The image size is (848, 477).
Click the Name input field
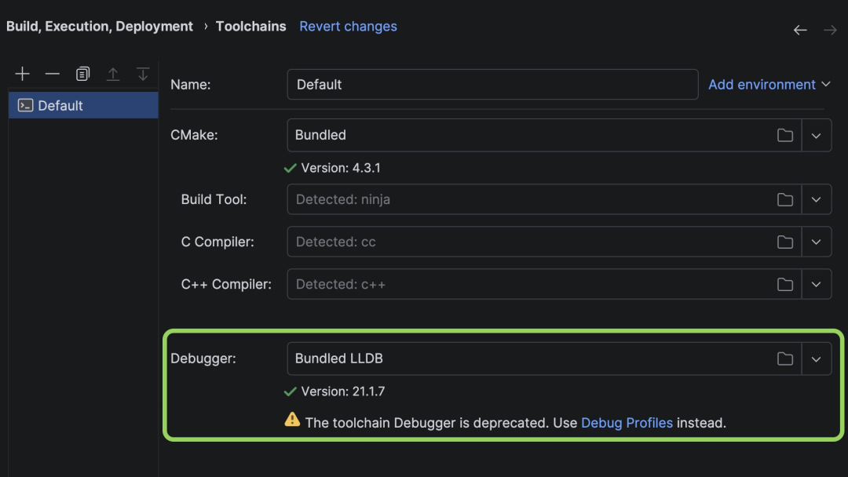tap(492, 84)
